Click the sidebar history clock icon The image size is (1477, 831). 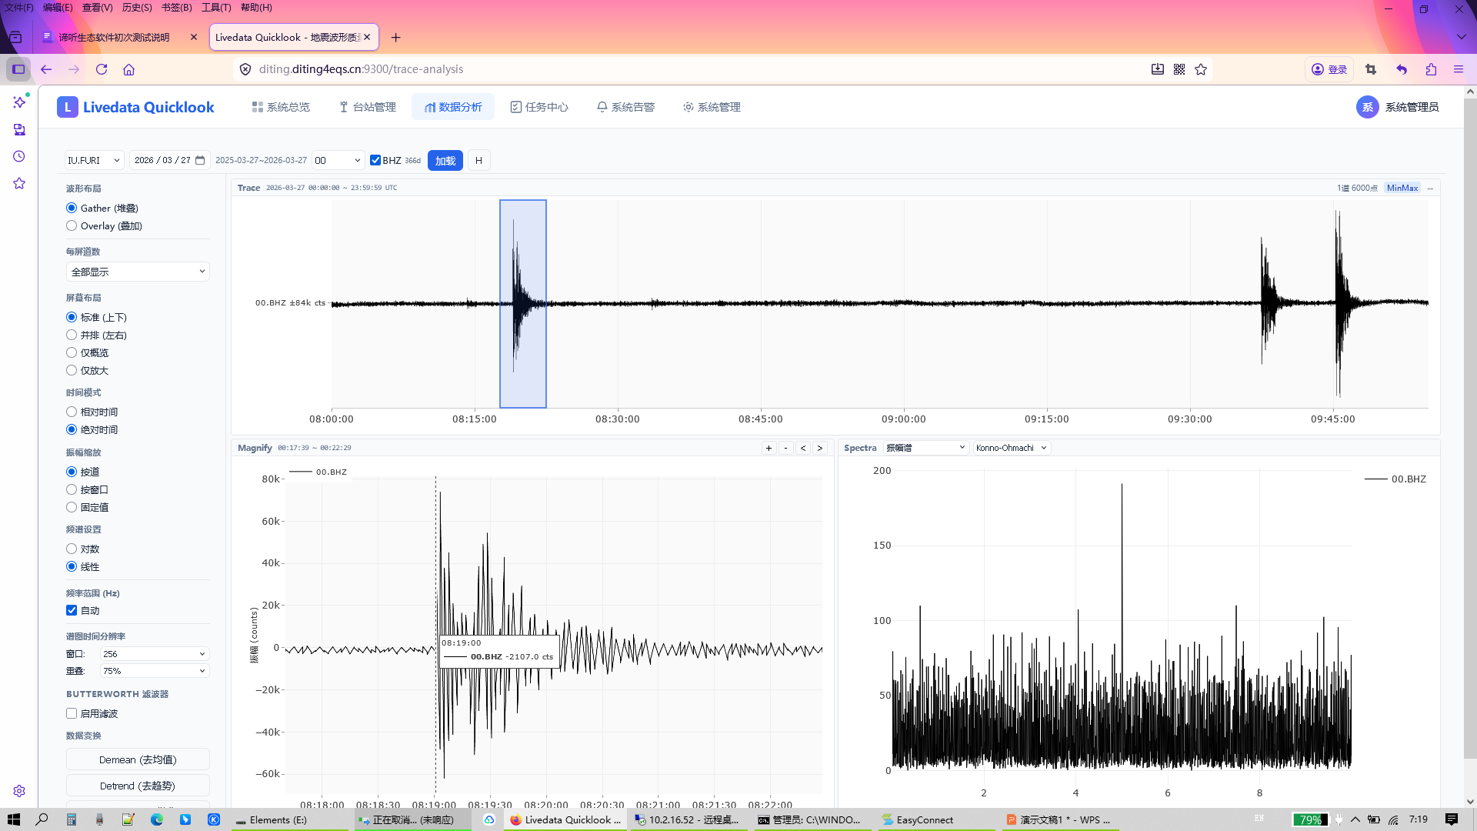pyautogui.click(x=19, y=156)
